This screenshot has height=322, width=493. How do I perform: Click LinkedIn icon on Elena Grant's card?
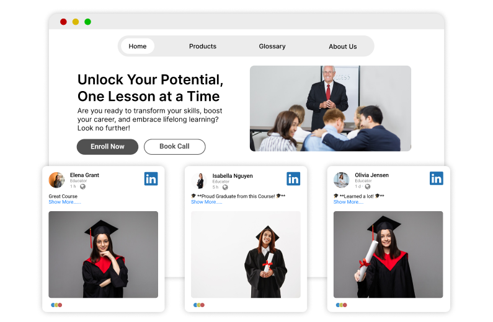pyautogui.click(x=151, y=179)
